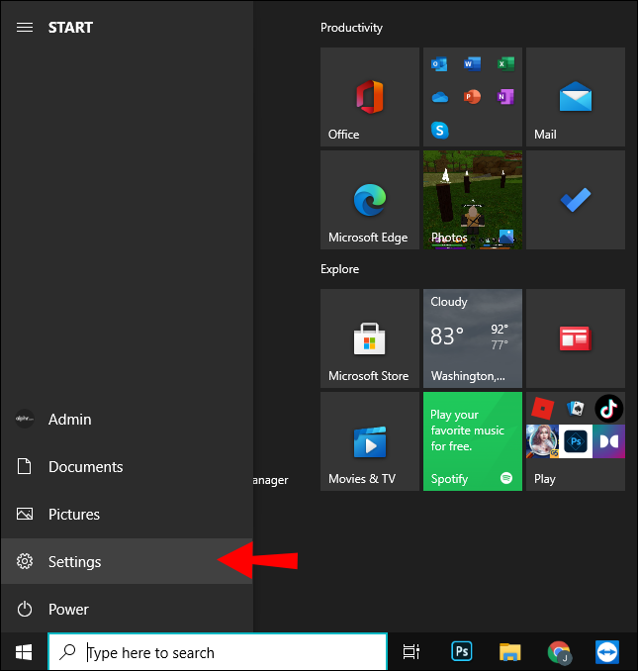
Task: Open the Photos tile
Action: click(473, 200)
